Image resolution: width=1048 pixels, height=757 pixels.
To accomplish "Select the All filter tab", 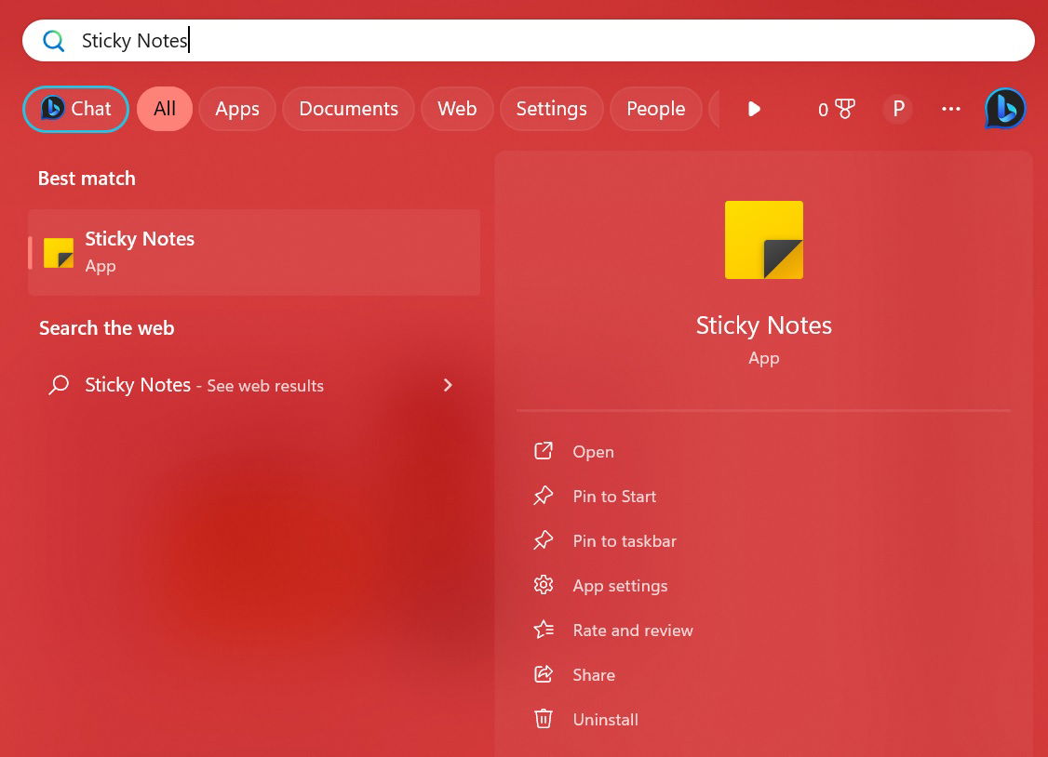I will tap(165, 109).
